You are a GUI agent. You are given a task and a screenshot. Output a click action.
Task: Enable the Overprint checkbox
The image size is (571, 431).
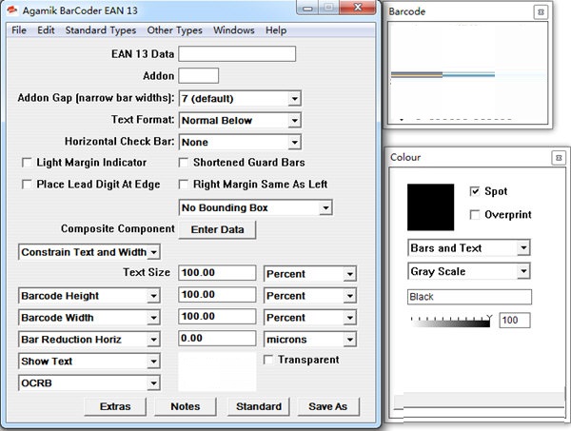[475, 215]
